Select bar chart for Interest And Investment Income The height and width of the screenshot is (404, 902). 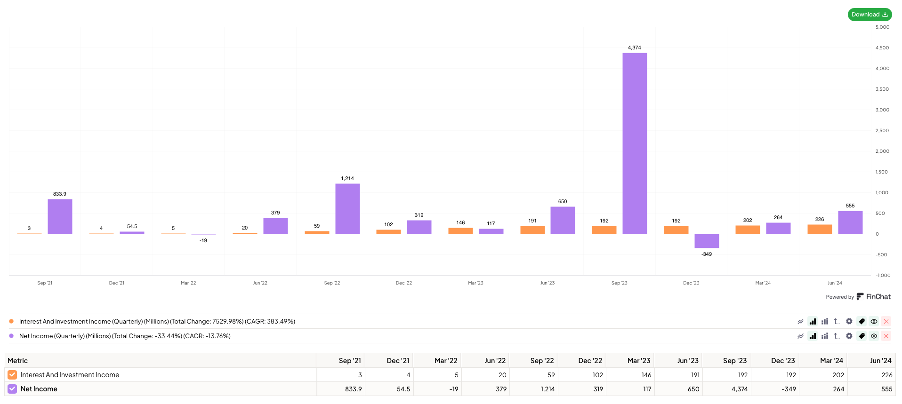(813, 322)
